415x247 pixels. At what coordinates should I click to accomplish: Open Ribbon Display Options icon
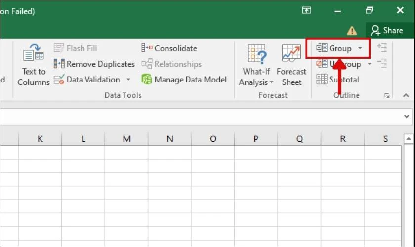[306, 10]
